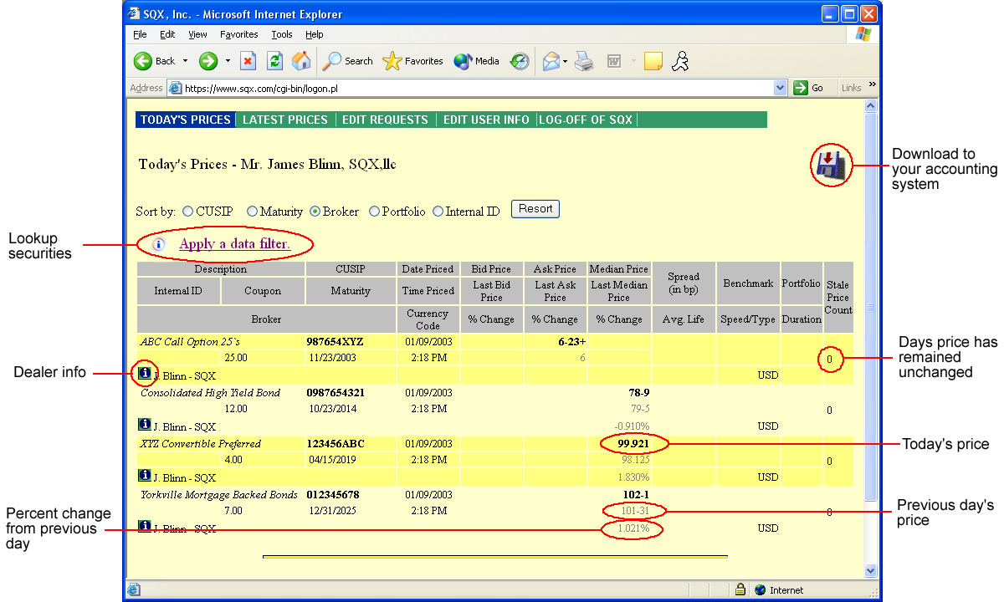Screen dimensions: 1004x602
Task: Open dealer info icon under Yorkville Mortgage Backed Bonds
Action: coord(145,526)
